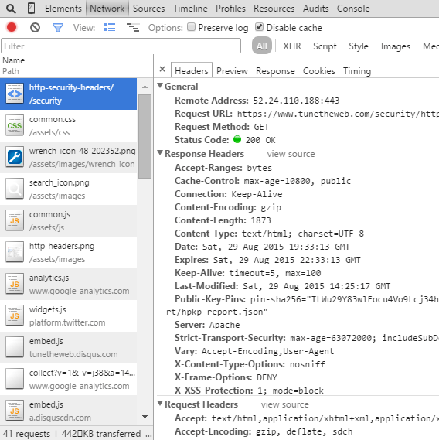Collapse the Request Headers section

(160, 404)
